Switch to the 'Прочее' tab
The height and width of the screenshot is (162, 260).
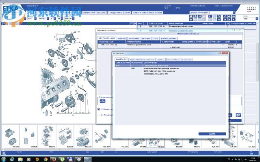coord(160,60)
